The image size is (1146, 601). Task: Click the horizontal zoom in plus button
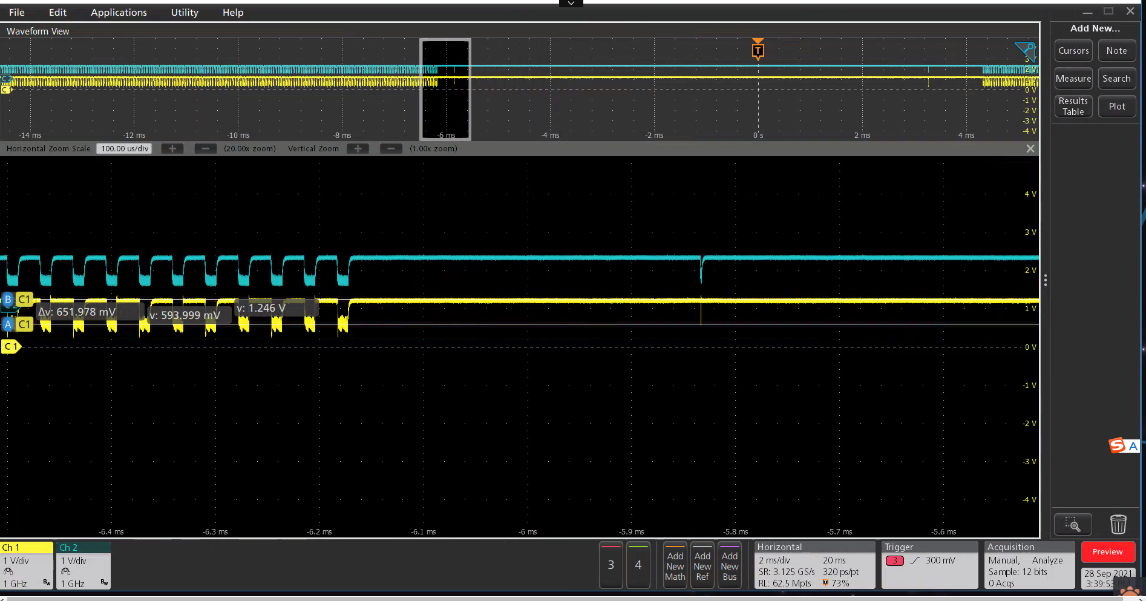pos(172,149)
